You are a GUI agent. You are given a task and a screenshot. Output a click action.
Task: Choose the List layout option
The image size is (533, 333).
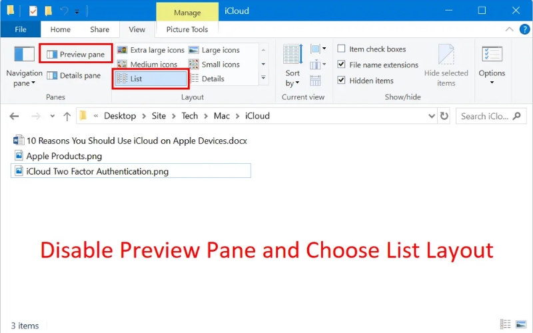[x=151, y=79]
